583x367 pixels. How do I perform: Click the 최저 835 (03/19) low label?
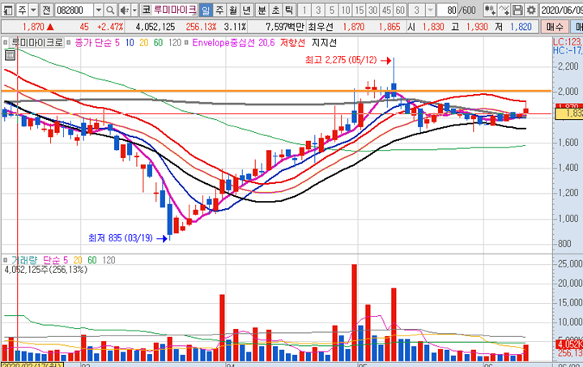point(121,238)
